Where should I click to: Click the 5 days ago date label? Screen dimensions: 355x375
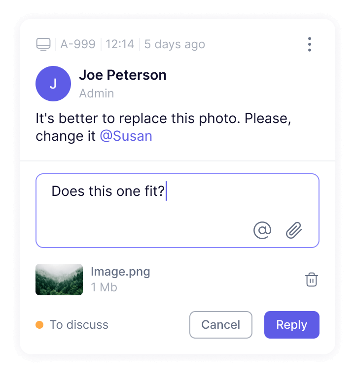175,44
